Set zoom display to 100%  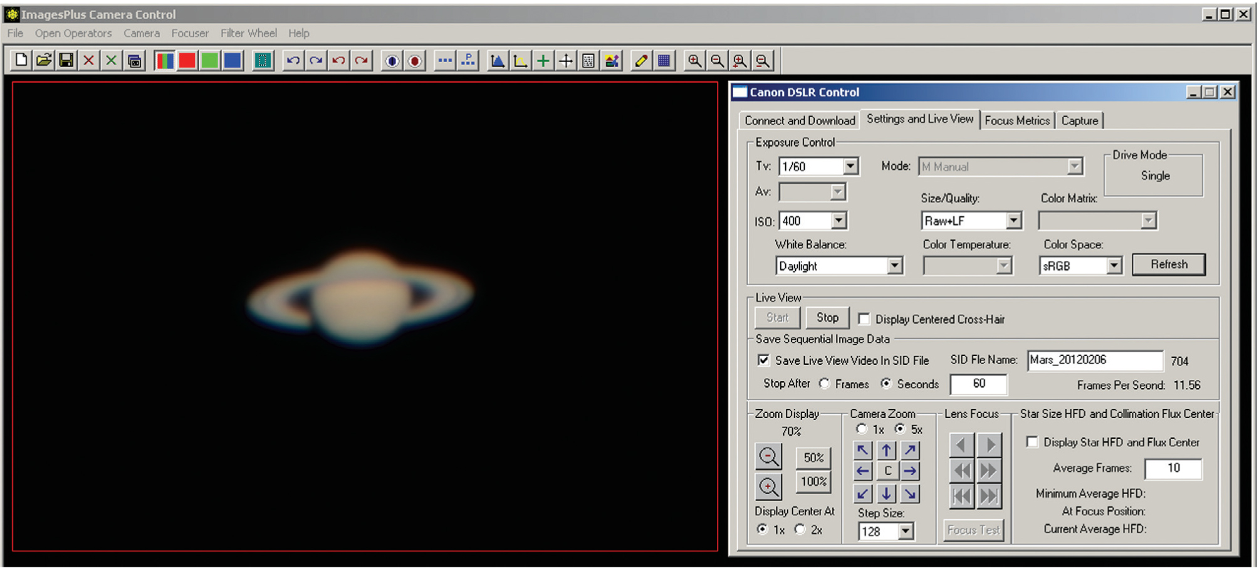point(813,481)
